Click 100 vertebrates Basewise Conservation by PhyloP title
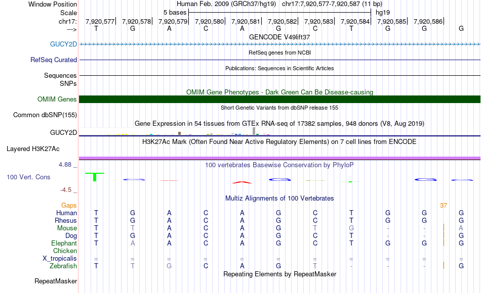This screenshot has width=481, height=293. [279, 165]
